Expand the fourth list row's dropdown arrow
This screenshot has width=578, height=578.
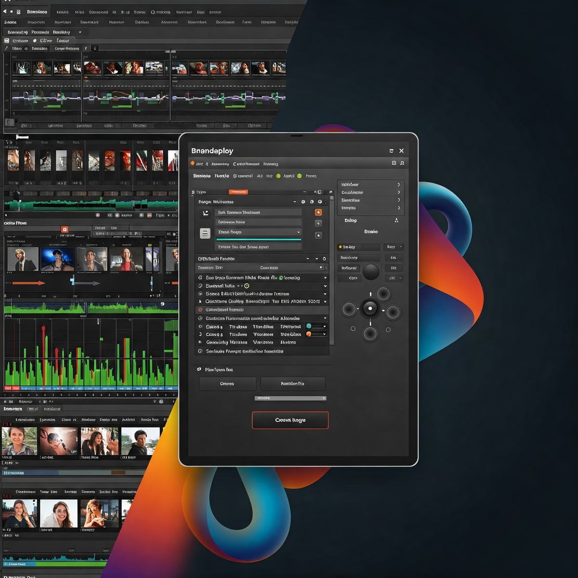coord(325,302)
